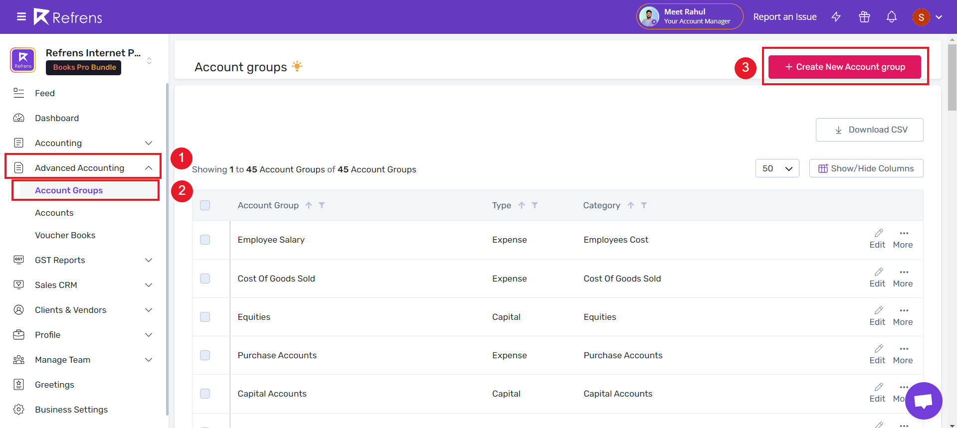
Task: Click Report an Issue link
Action: [785, 17]
